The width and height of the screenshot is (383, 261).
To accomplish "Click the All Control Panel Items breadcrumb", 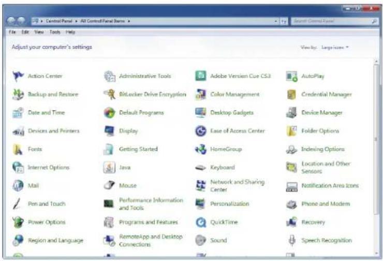I will click(x=102, y=21).
